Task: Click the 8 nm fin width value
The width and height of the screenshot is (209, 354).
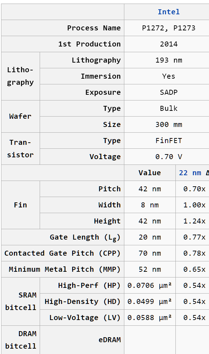Action: 150,205
